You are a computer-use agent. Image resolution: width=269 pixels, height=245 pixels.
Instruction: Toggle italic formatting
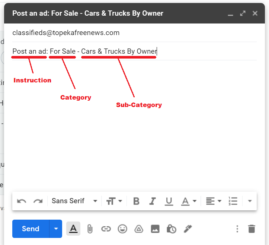click(x=152, y=201)
